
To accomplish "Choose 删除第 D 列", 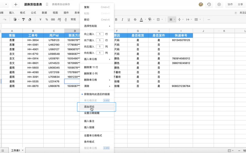I will (97, 73).
